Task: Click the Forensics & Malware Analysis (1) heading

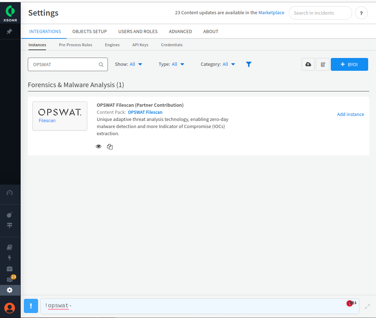Action: pyautogui.click(x=76, y=85)
